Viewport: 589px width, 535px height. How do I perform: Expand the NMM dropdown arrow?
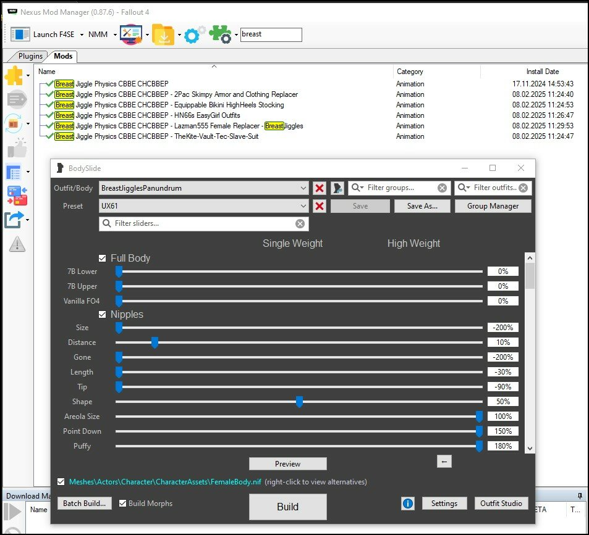pyautogui.click(x=115, y=35)
